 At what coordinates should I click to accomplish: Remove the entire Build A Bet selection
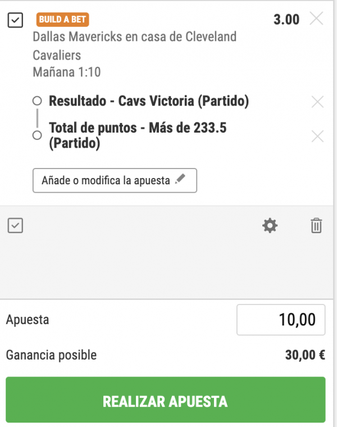click(x=317, y=19)
